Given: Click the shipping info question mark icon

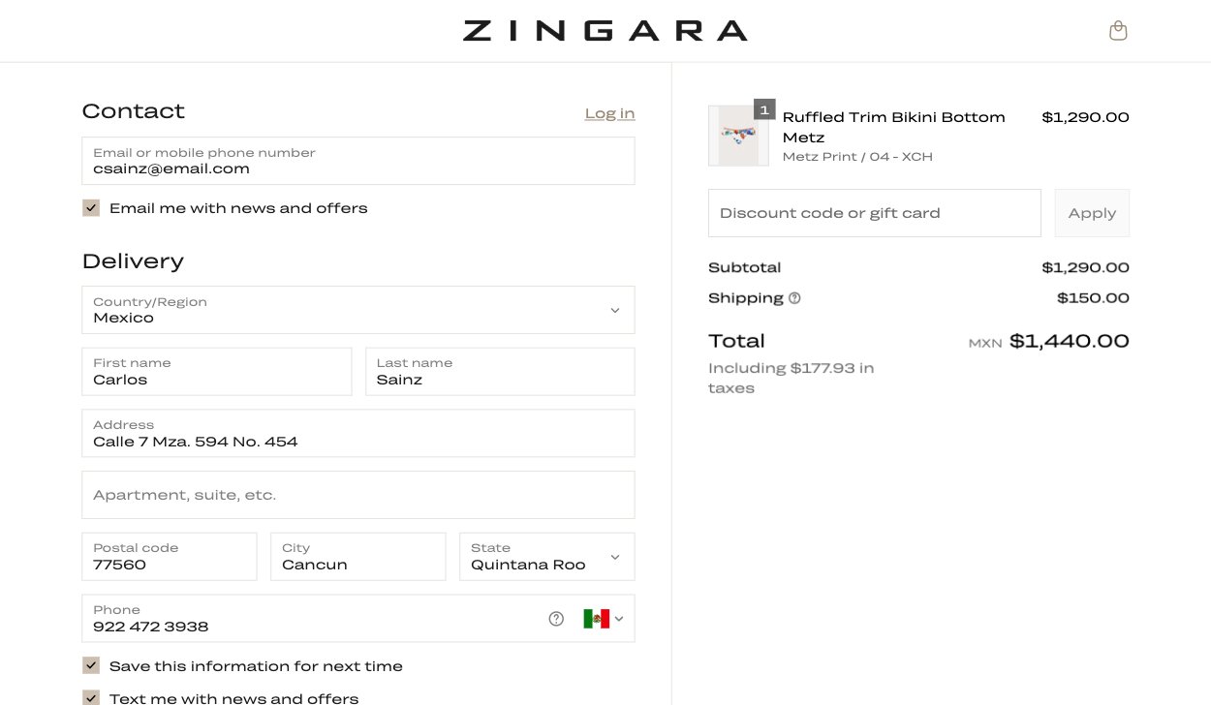Looking at the screenshot, I should (794, 298).
